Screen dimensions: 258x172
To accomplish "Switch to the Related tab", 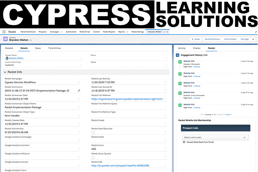I will click(9, 48).
